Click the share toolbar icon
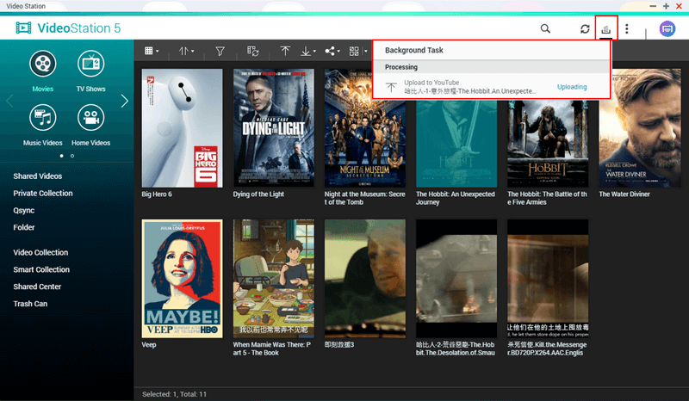 [330, 52]
